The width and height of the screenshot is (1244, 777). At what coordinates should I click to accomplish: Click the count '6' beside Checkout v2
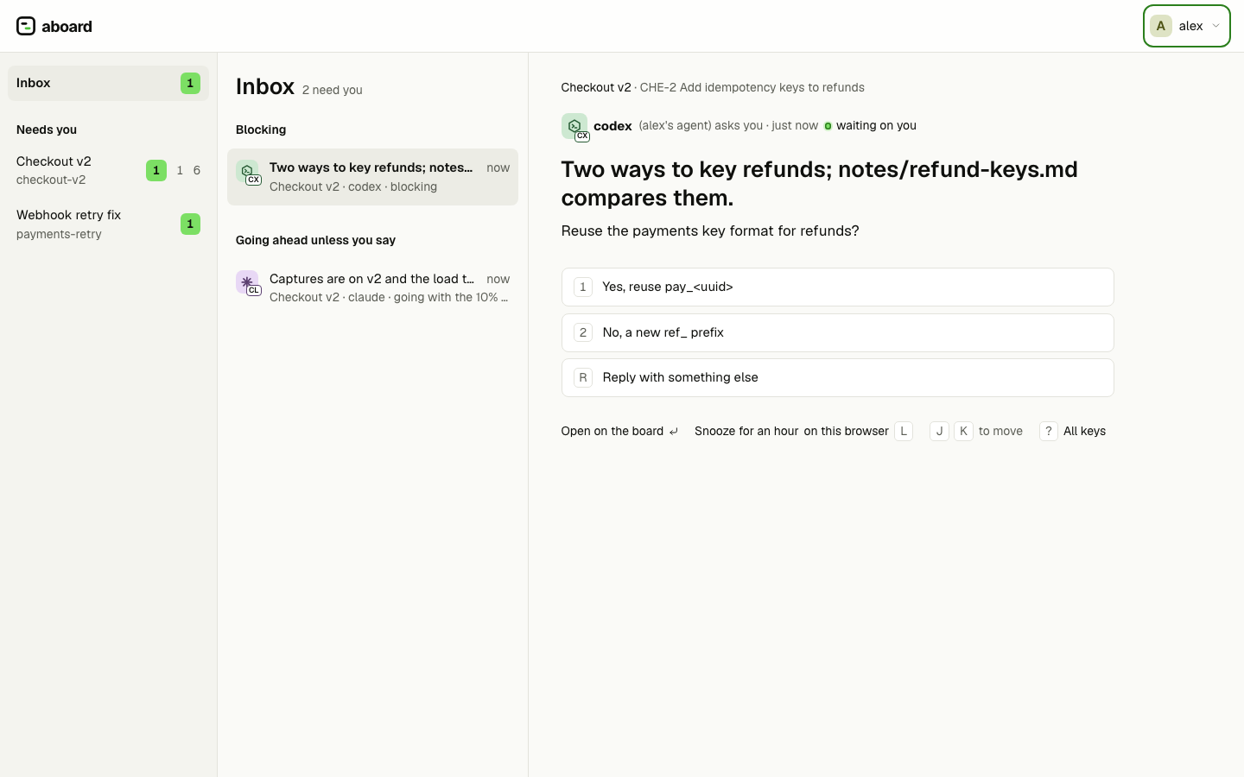(x=197, y=170)
